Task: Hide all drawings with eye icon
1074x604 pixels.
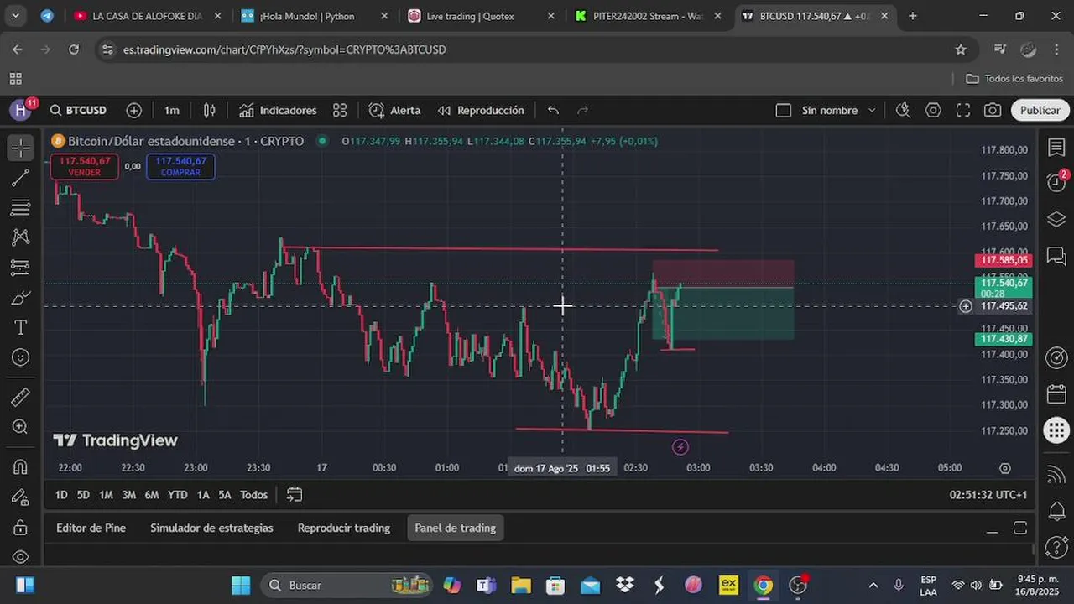Action: [x=21, y=557]
